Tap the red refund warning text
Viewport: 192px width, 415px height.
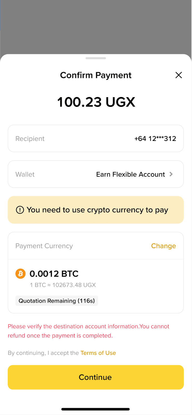coord(88,331)
